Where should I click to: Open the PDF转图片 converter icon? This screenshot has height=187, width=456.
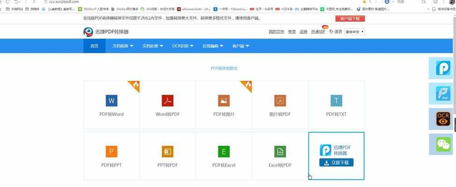224,101
